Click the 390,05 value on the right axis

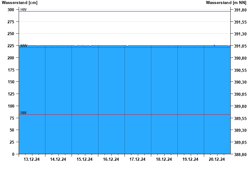coord(240,94)
